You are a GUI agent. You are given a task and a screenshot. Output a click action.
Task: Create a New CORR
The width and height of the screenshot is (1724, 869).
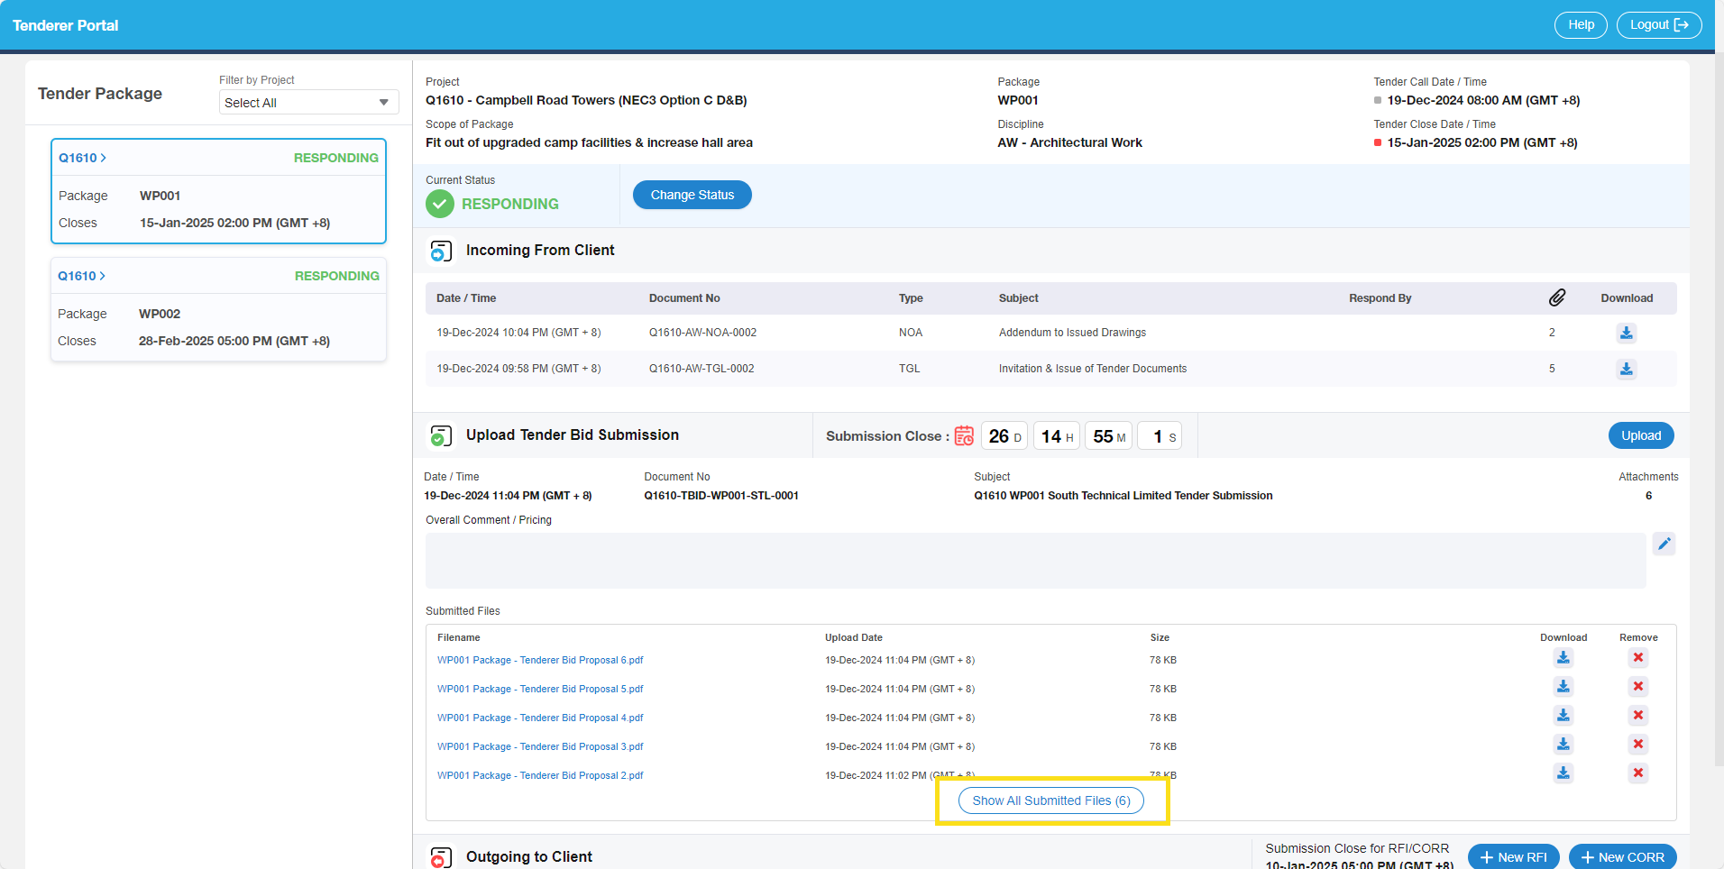(1622, 857)
